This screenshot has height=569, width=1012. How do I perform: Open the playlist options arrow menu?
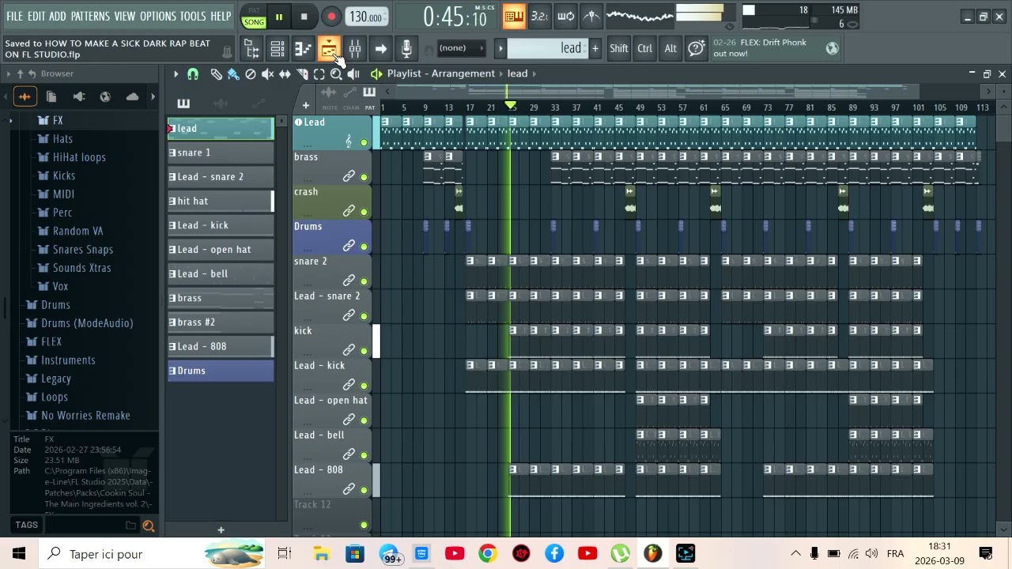176,73
